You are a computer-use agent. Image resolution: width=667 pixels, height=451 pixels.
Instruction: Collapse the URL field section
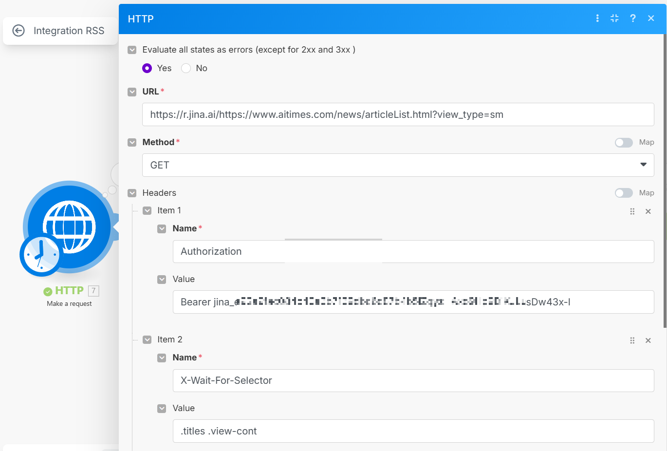tap(132, 92)
